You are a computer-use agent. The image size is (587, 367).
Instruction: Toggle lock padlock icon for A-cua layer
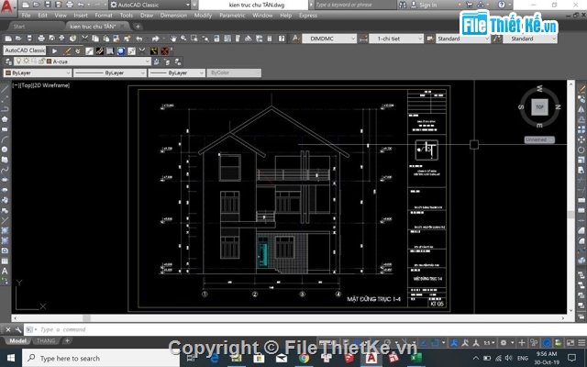41,61
